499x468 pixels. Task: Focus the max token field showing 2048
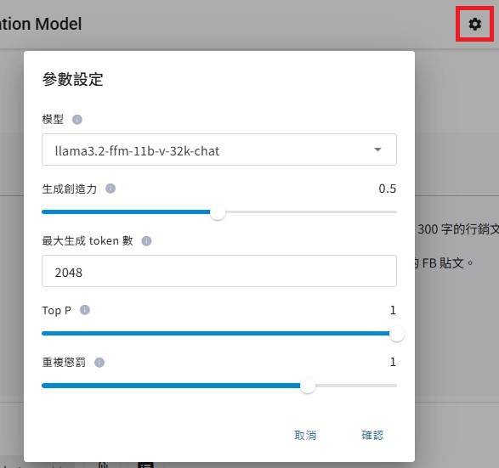[x=219, y=271]
